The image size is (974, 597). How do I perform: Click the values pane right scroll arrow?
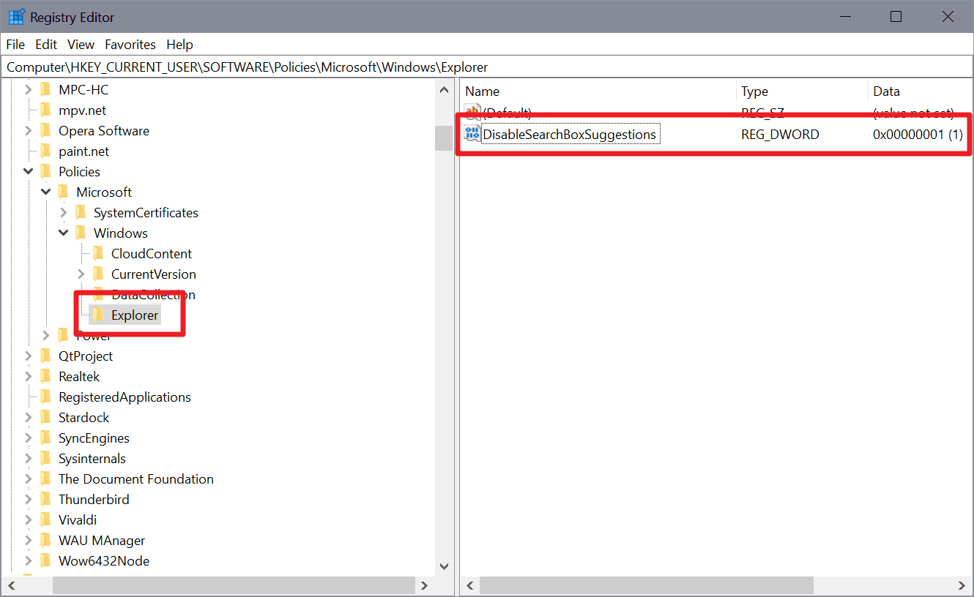point(963,585)
